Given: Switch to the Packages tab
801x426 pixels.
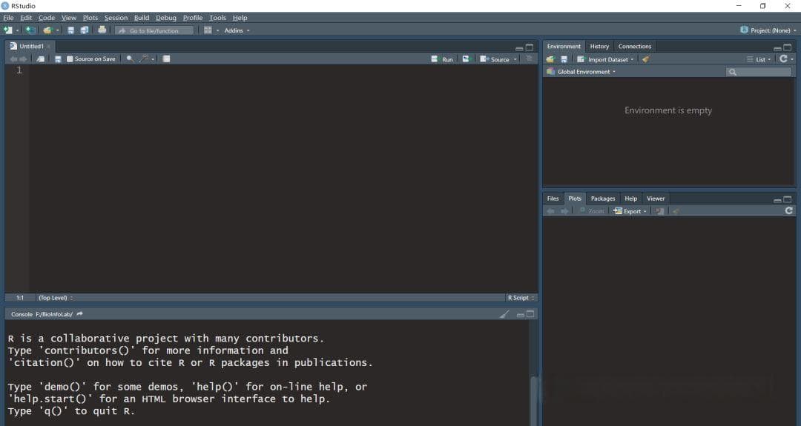Looking at the screenshot, I should (603, 199).
